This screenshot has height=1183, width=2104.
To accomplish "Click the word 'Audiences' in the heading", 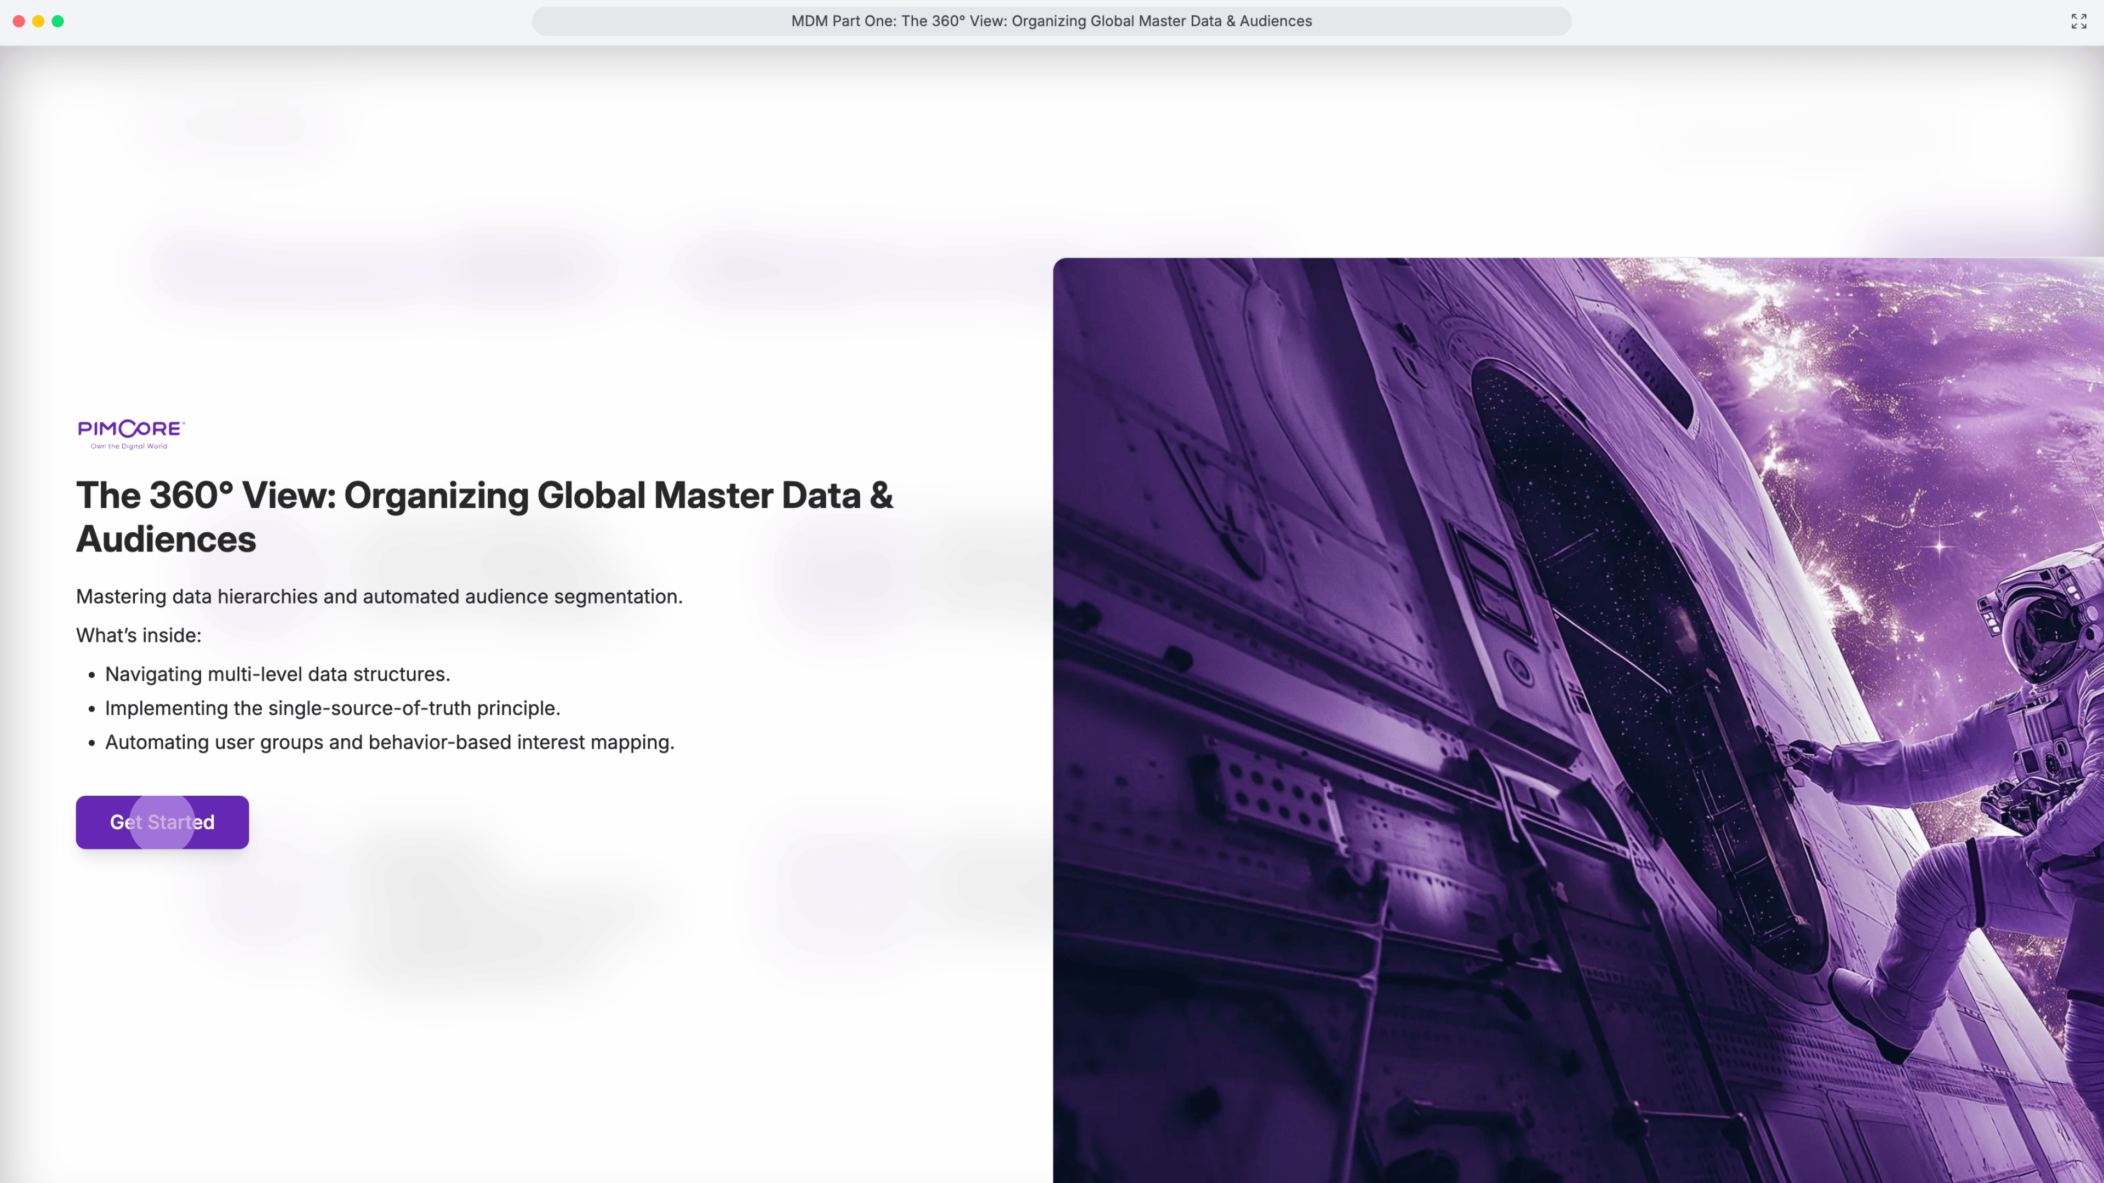I will coord(166,539).
